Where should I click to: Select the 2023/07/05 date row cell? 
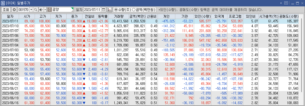[10, 40]
